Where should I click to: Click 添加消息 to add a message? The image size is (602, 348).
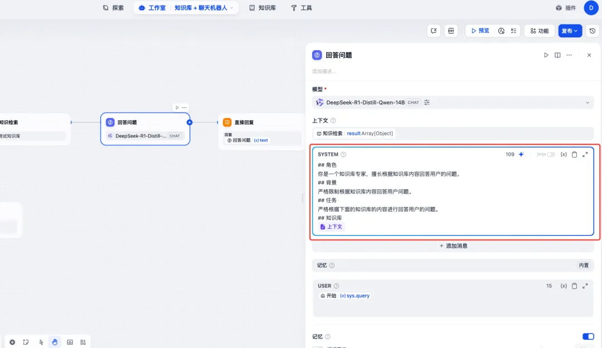[x=453, y=246]
